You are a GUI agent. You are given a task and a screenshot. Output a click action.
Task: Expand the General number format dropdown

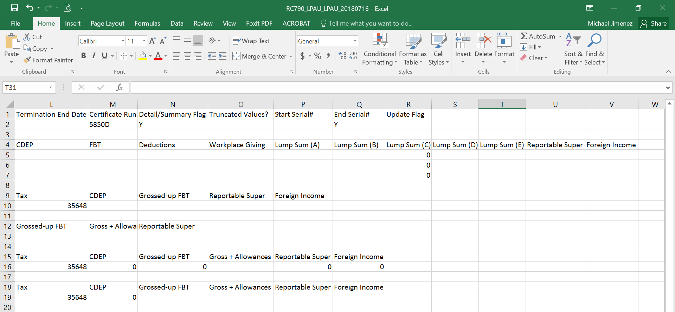(x=355, y=41)
